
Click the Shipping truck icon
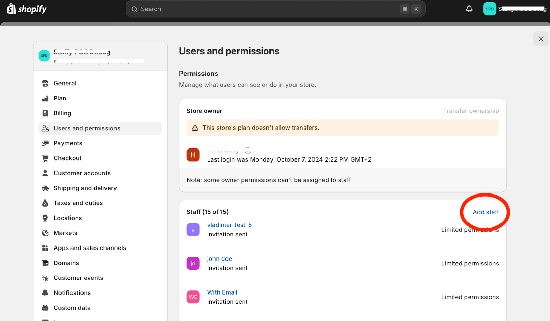(x=45, y=188)
